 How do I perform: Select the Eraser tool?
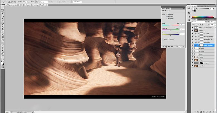tap(3, 34)
